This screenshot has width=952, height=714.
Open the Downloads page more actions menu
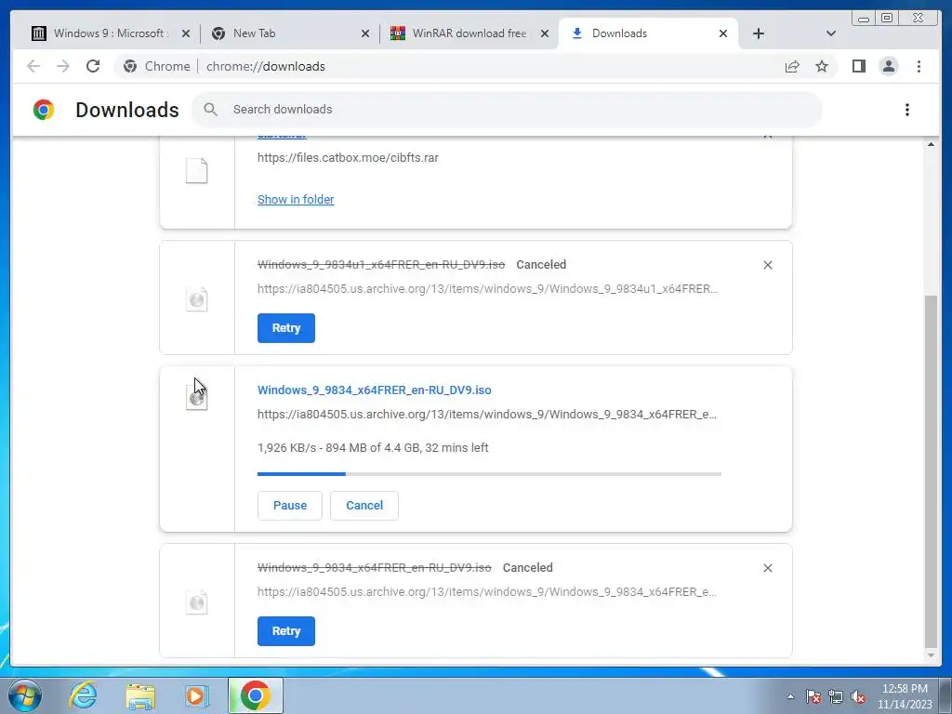click(x=907, y=110)
